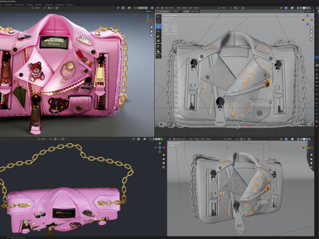The image size is (319, 239).
Task: Select the Select Box tool in toolbar
Action: click(x=158, y=17)
